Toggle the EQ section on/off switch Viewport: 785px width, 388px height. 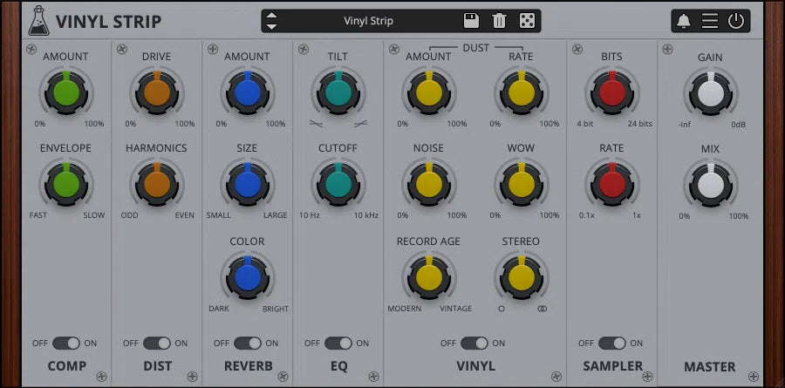pos(338,344)
